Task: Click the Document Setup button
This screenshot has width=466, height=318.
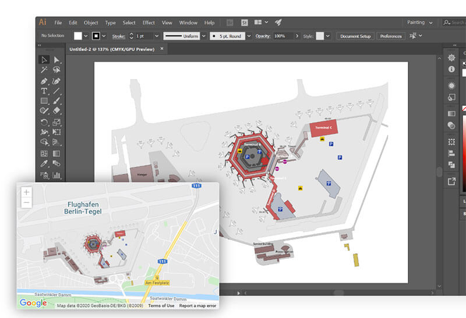Action: click(x=355, y=36)
